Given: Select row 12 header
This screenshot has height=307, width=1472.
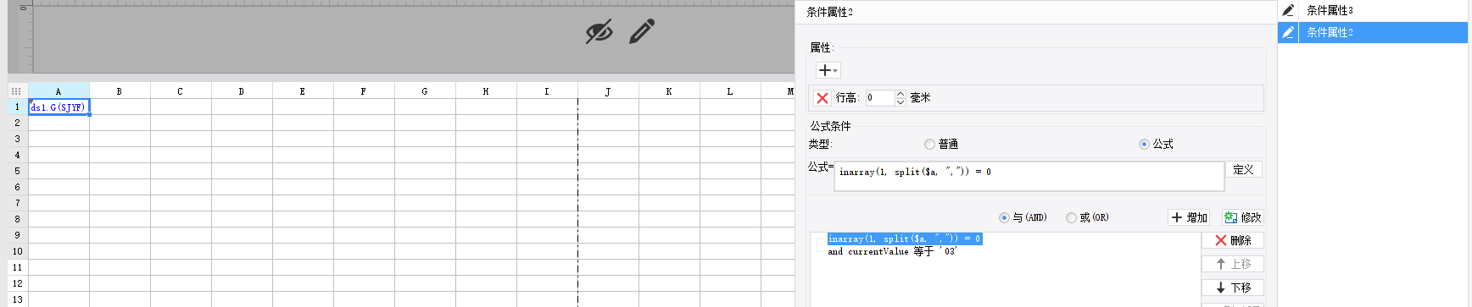Looking at the screenshot, I should [x=18, y=284].
